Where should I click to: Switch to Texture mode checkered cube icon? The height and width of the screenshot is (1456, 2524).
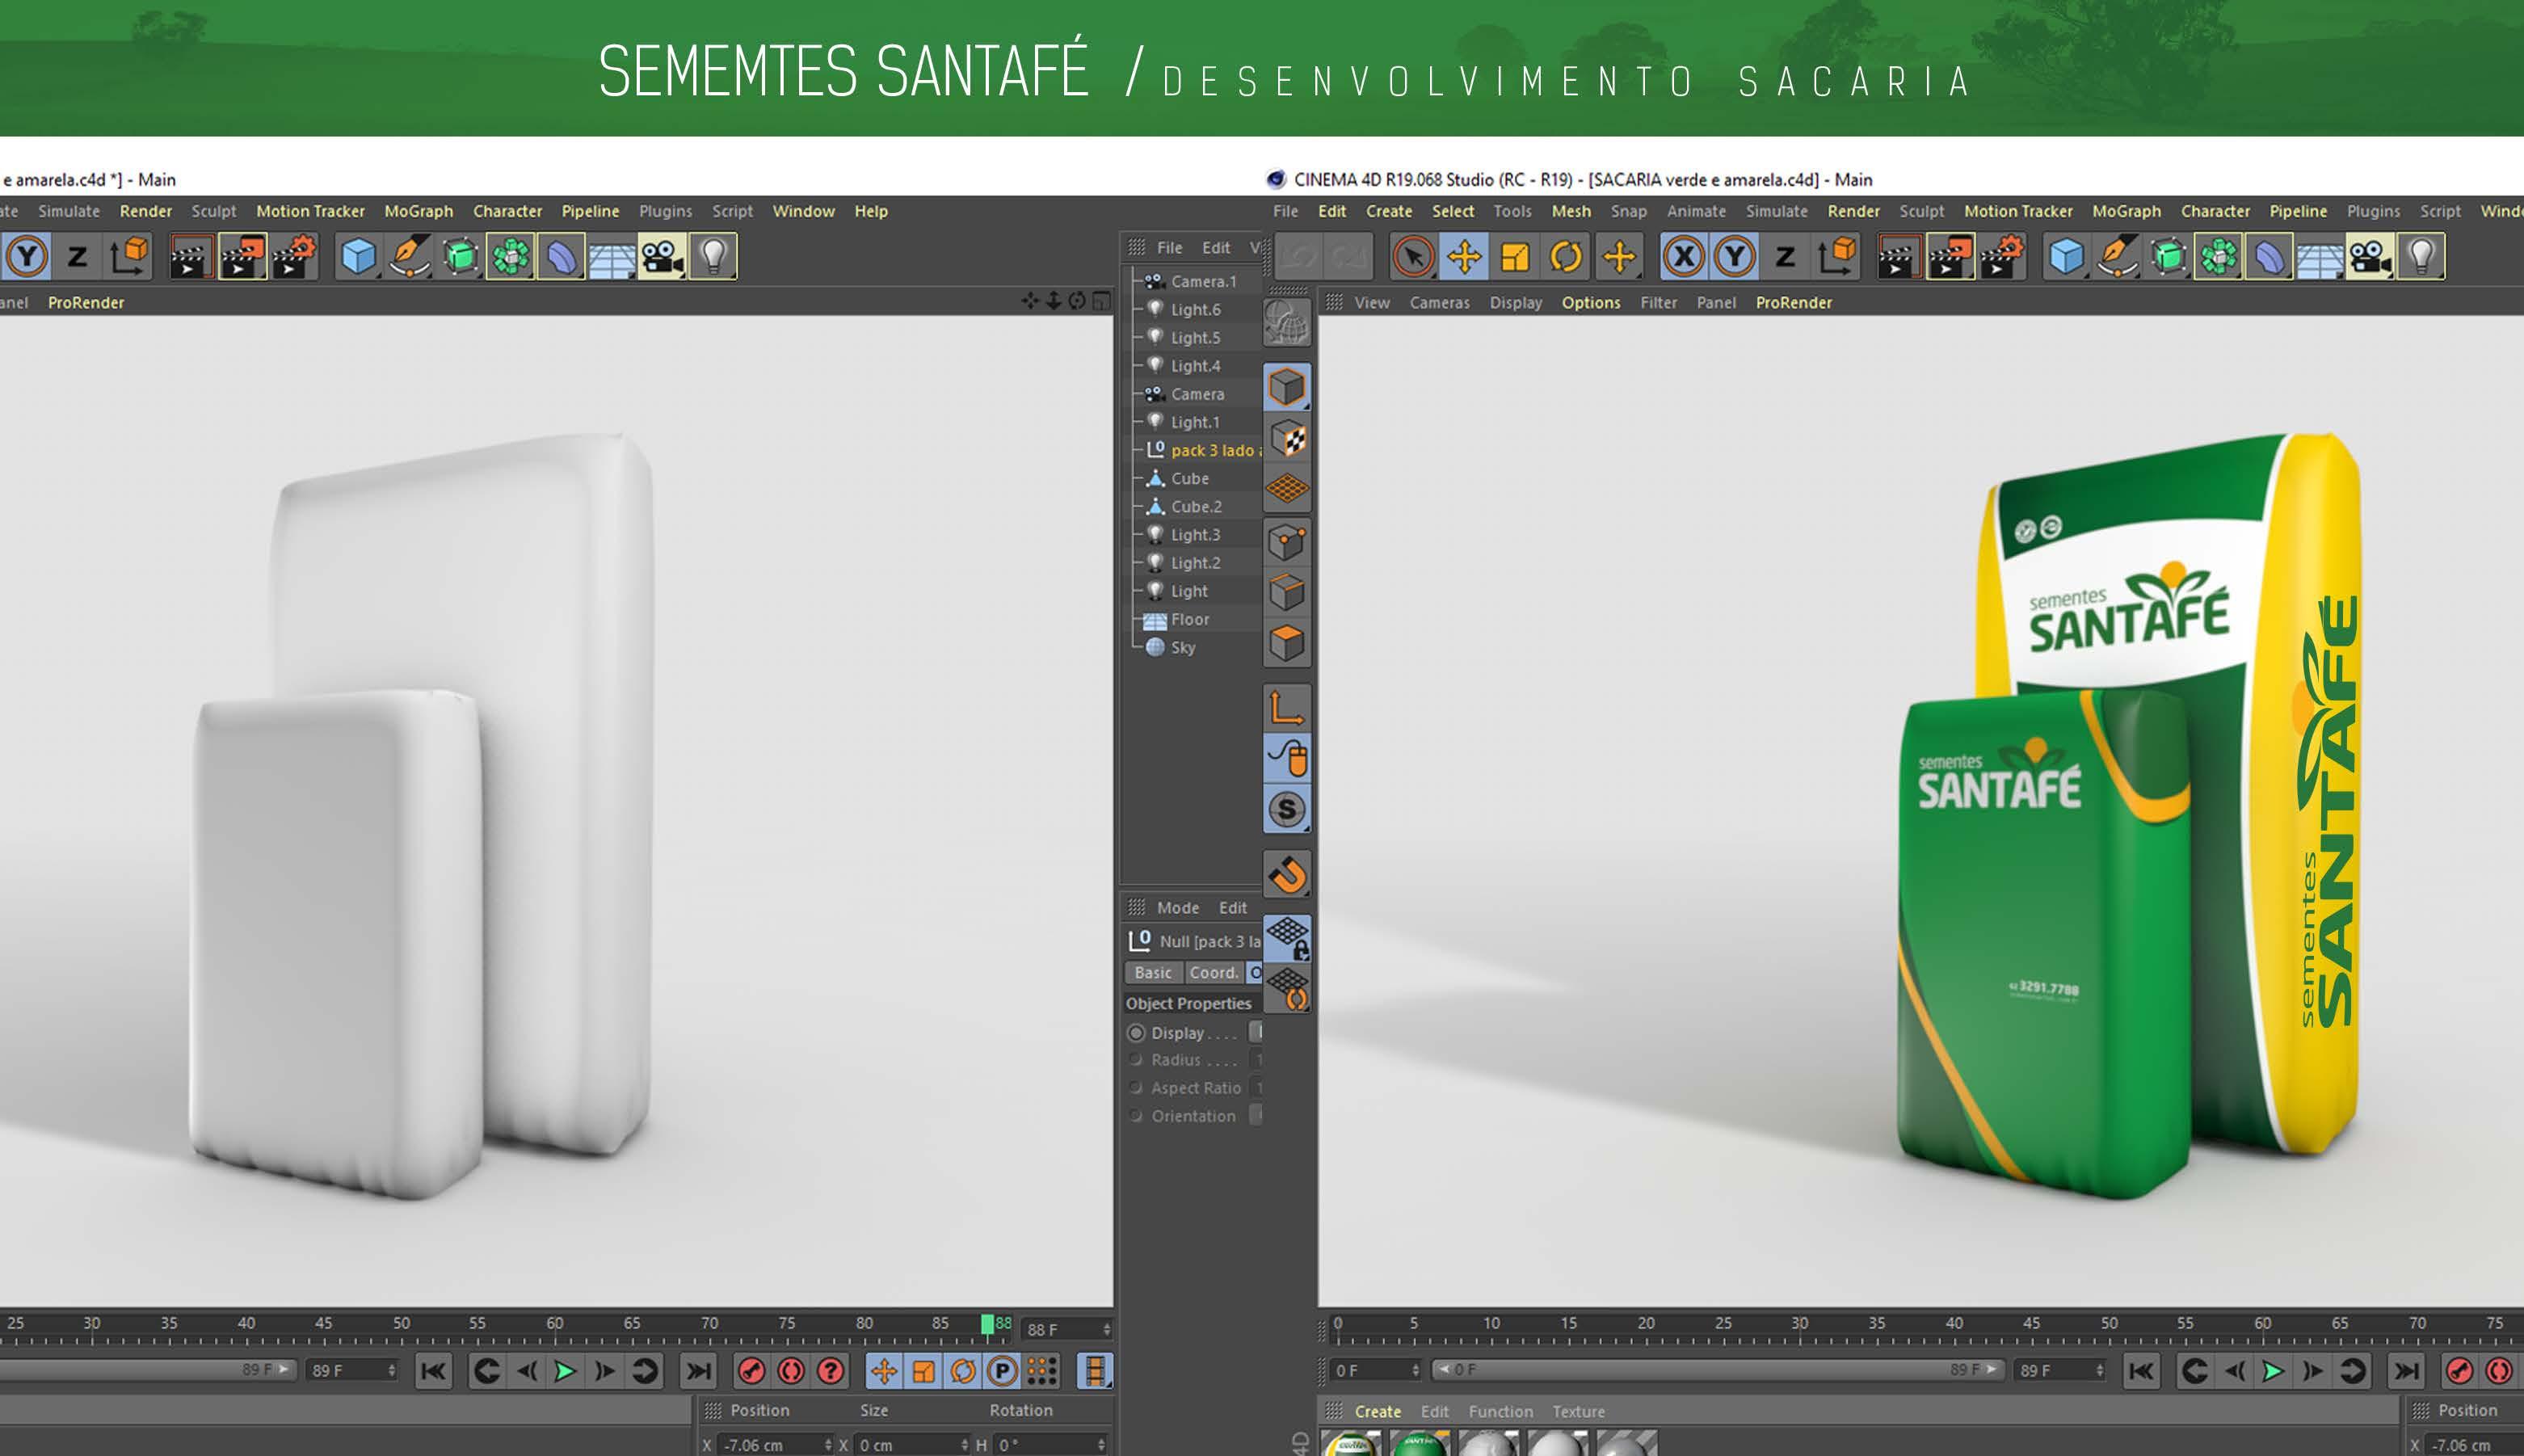pos(1286,439)
